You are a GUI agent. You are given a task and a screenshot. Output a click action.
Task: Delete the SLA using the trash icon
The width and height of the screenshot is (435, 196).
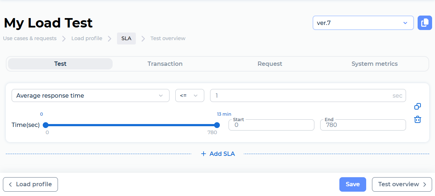tap(418, 119)
